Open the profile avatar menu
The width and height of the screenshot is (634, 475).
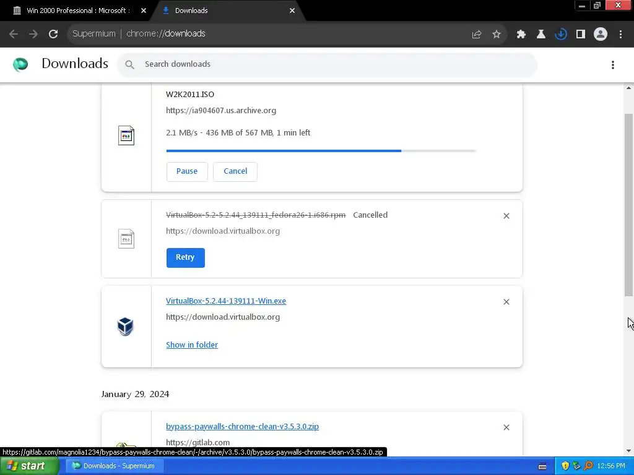tap(601, 35)
